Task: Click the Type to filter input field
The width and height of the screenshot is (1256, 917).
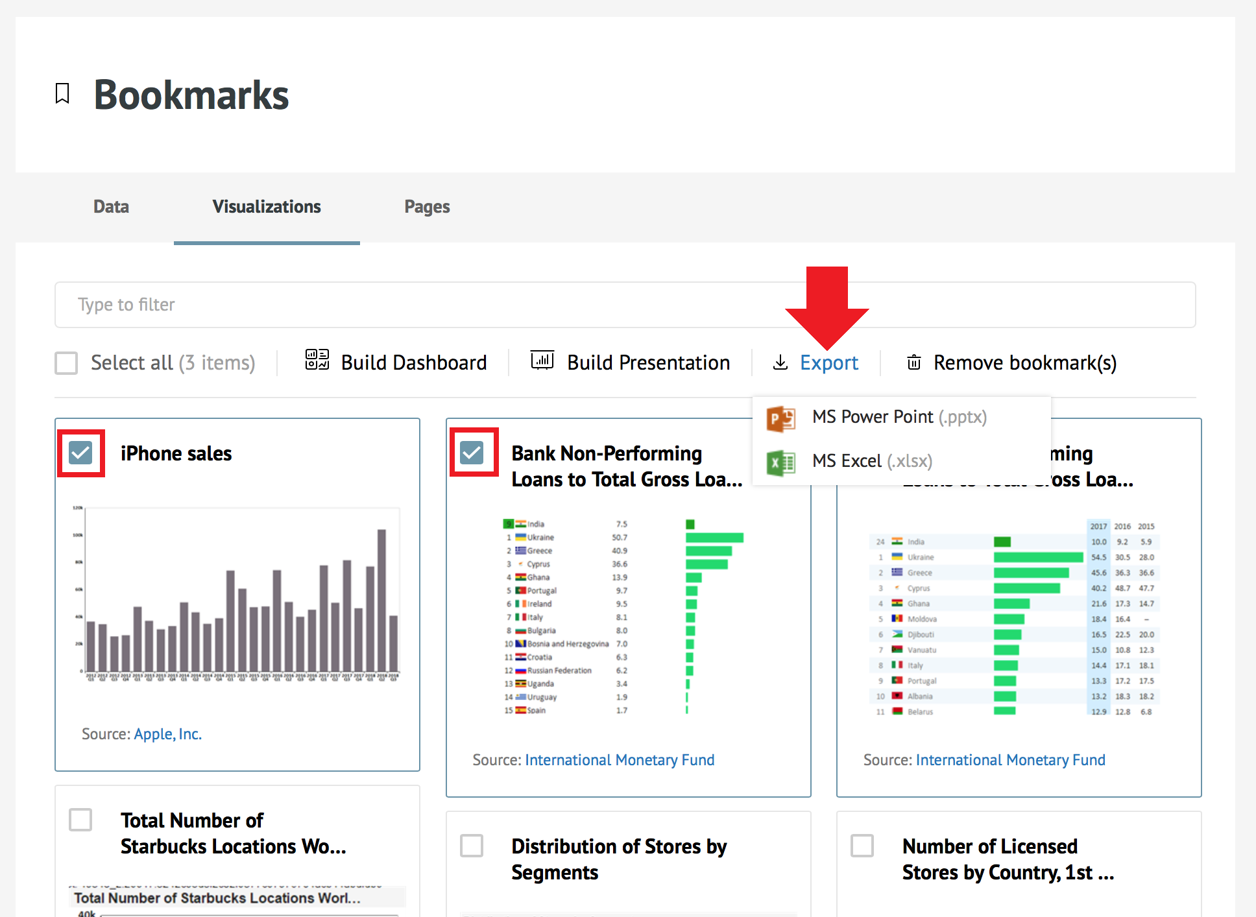Action: pyautogui.click(x=625, y=305)
